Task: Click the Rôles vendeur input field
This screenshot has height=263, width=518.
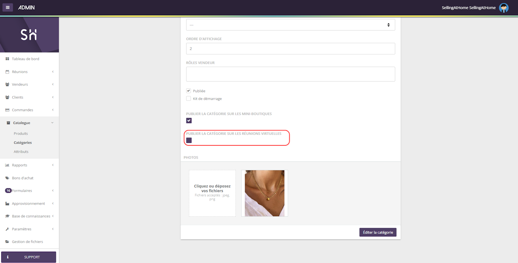Action: click(x=290, y=74)
